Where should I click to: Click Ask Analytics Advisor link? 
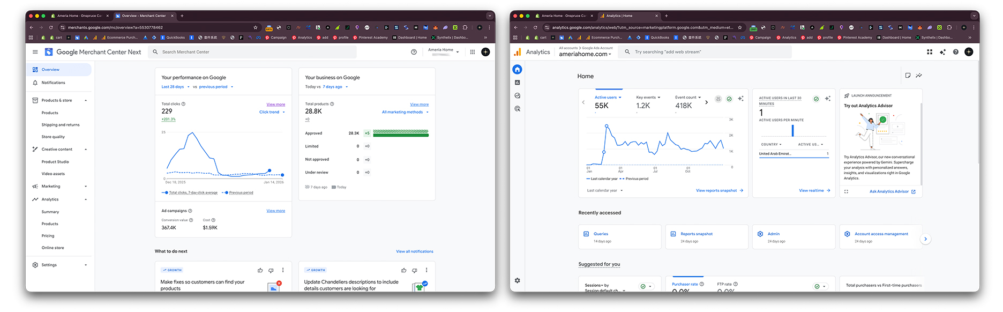(x=892, y=191)
